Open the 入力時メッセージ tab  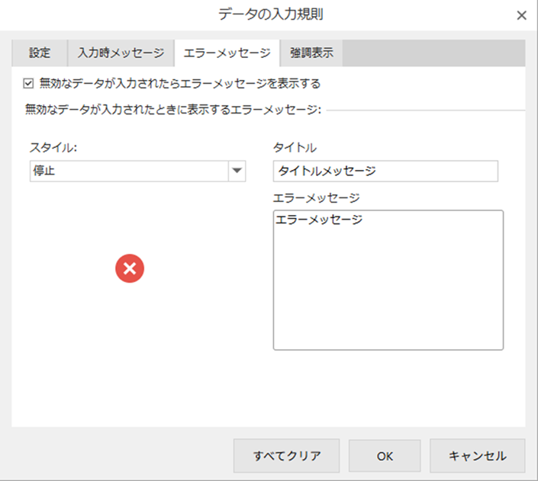[121, 53]
